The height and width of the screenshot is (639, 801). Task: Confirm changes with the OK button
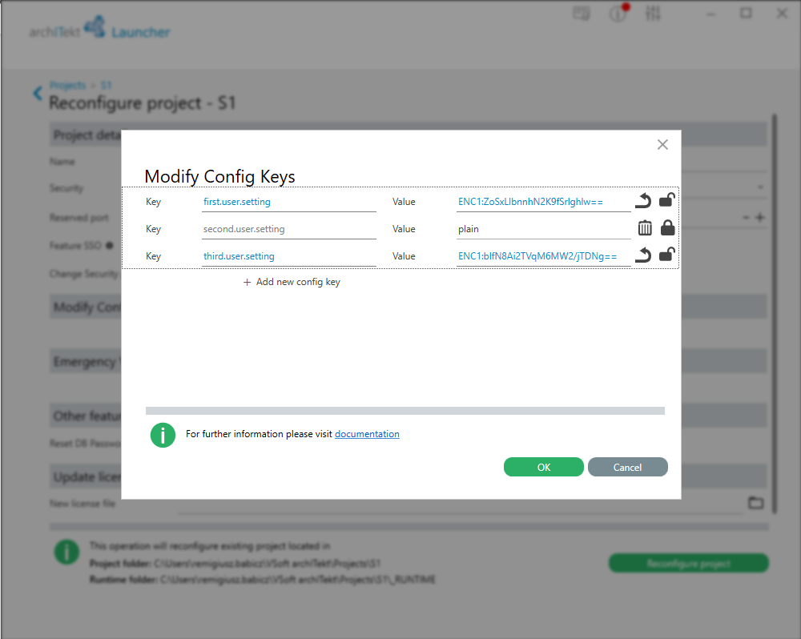544,467
